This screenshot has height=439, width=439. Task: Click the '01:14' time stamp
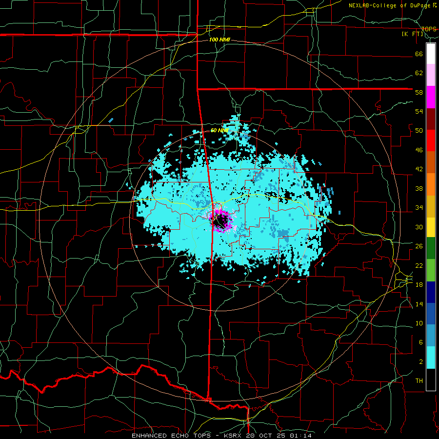coord(300,436)
